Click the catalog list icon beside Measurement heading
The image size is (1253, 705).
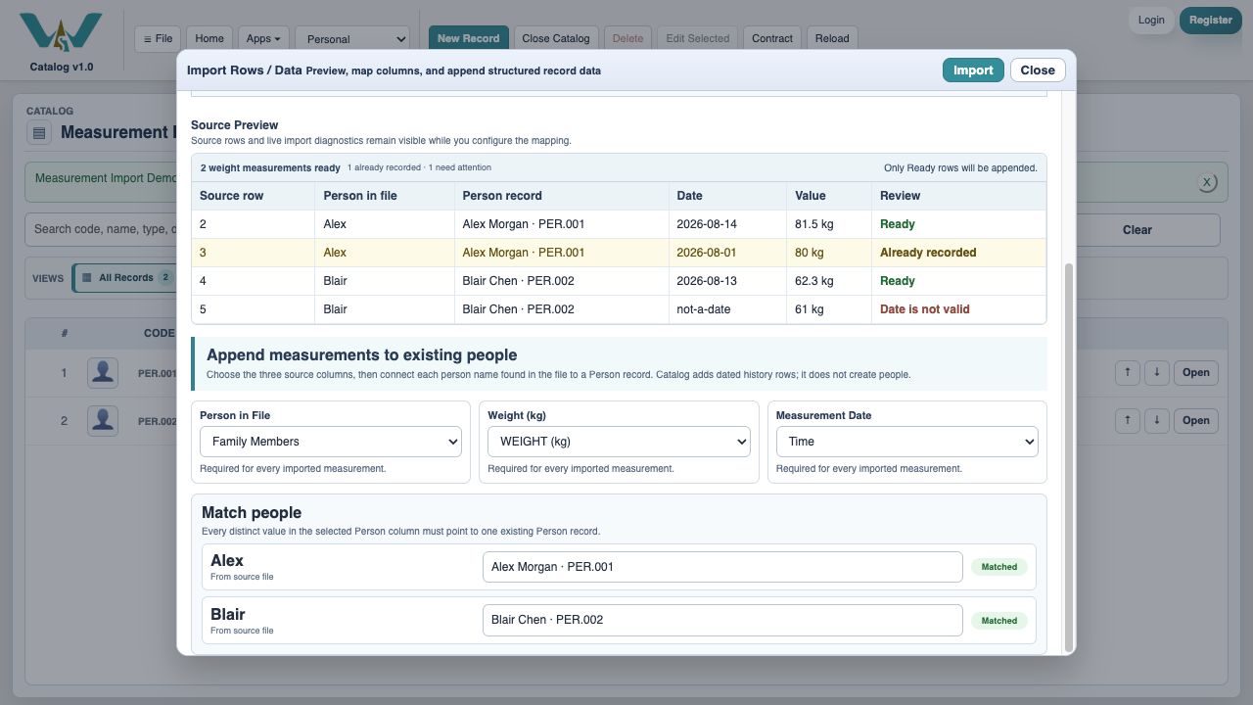39,133
